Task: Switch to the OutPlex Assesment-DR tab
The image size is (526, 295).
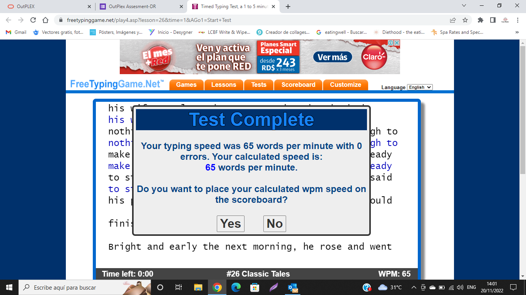Action: tap(141, 7)
